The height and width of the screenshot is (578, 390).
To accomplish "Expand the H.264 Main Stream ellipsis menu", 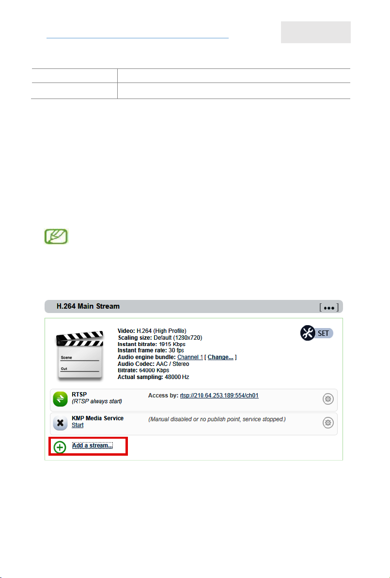I will click(x=329, y=307).
